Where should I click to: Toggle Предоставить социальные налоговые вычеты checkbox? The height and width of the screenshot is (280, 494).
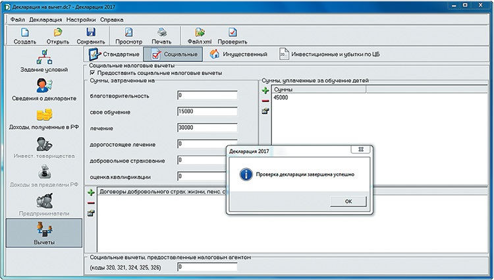[92, 72]
